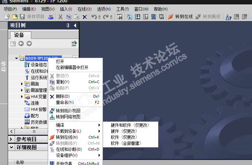This screenshot has height=165, width=252.
Task: Open the 视图(V) menu
Action: tap(48, 9)
